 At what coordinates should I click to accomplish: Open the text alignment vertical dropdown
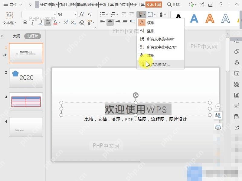click(x=152, y=14)
